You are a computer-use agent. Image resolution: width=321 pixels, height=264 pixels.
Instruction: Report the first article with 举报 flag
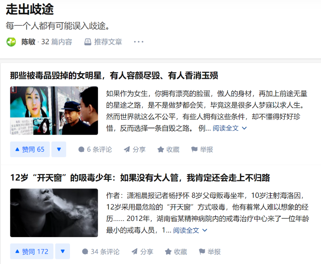point(202,150)
